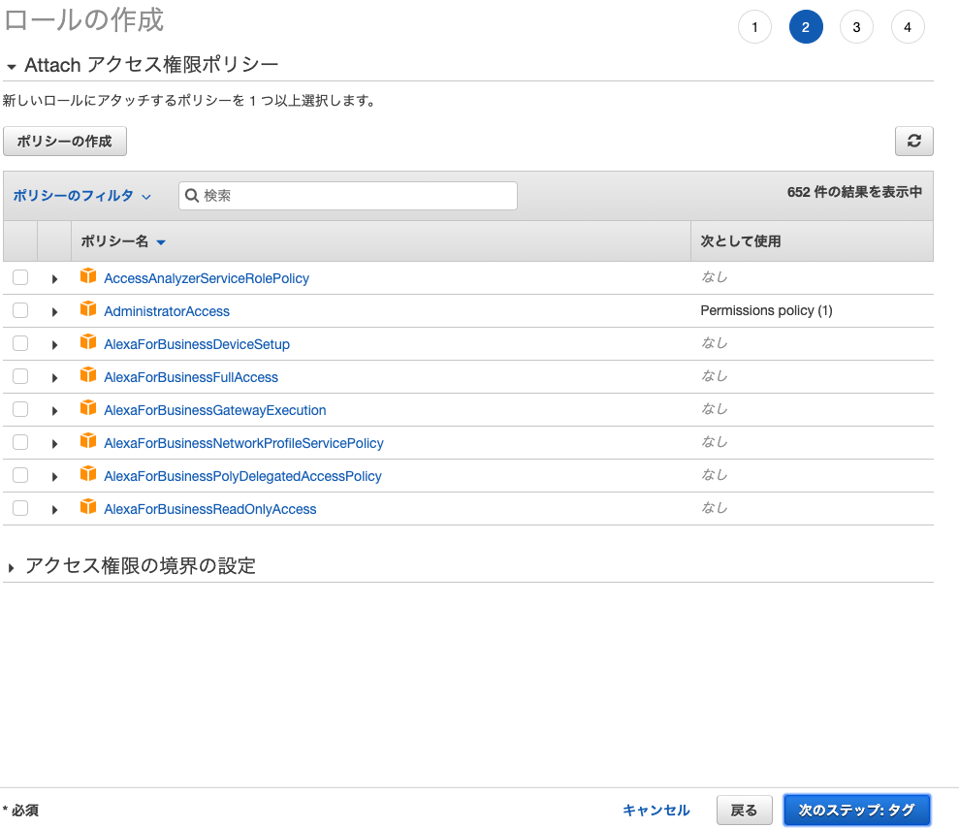Select the checkbox for AlexaForBusinessFullAccess
The width and height of the screenshot is (959, 828).
(x=20, y=376)
